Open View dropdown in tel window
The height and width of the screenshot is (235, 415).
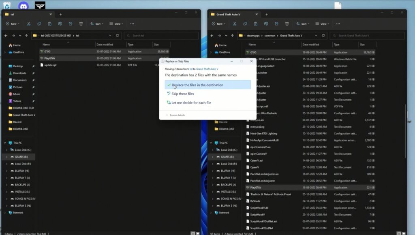(x=116, y=24)
